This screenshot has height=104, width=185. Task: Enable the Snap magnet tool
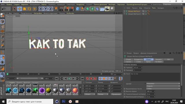click(x=2, y=69)
